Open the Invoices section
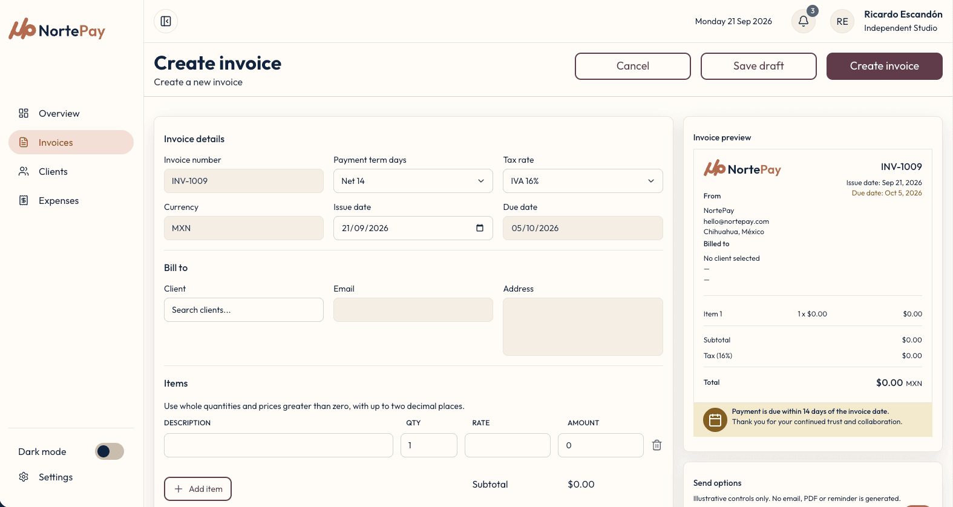The image size is (953, 507). coord(71,142)
